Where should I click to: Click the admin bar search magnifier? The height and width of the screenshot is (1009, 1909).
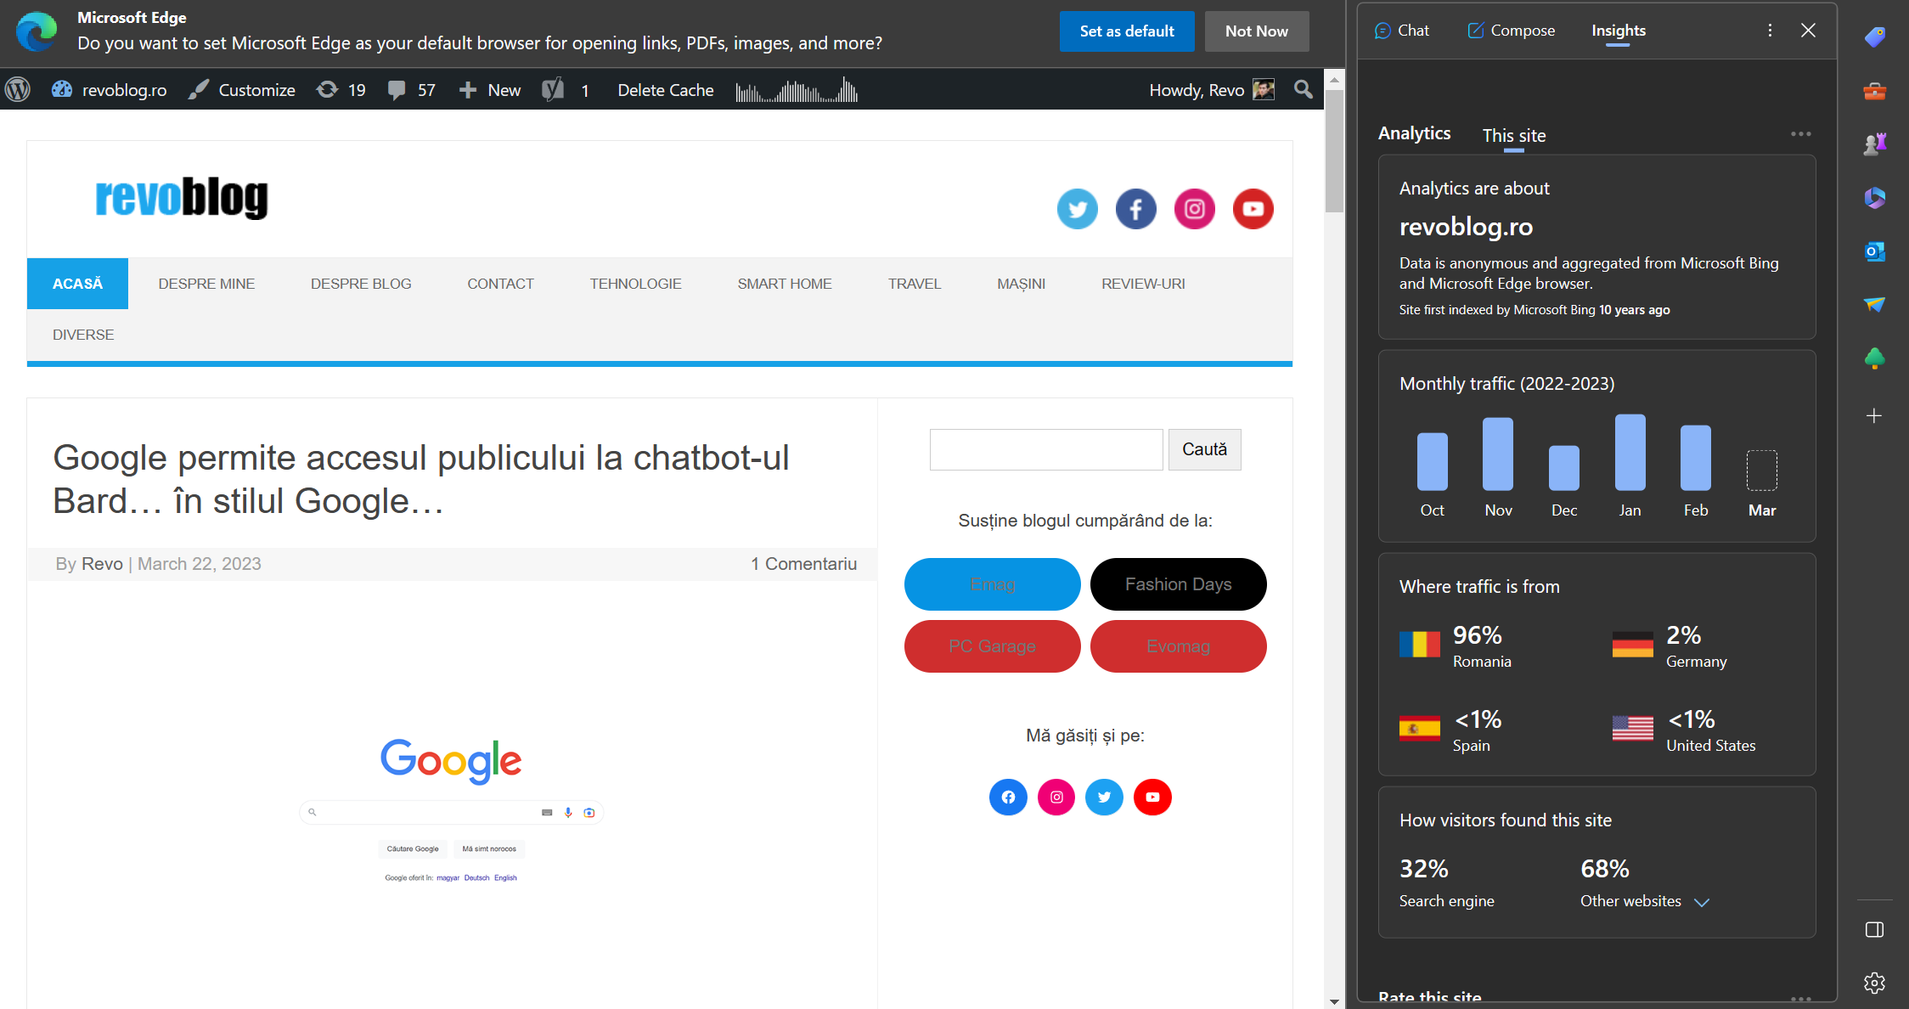[1304, 89]
